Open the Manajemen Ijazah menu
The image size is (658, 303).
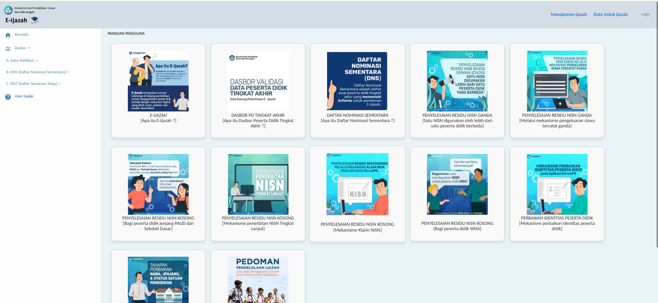pyautogui.click(x=569, y=14)
